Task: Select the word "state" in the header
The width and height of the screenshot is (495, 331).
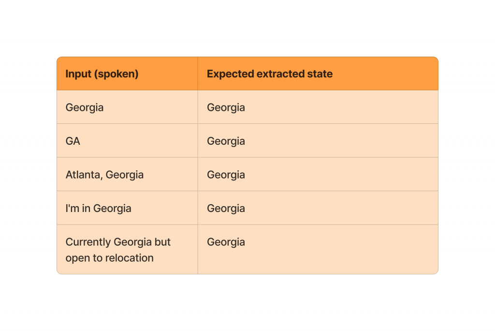Action: point(320,74)
